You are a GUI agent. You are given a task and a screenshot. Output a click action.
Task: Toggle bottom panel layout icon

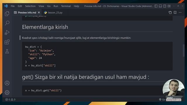(160, 6)
